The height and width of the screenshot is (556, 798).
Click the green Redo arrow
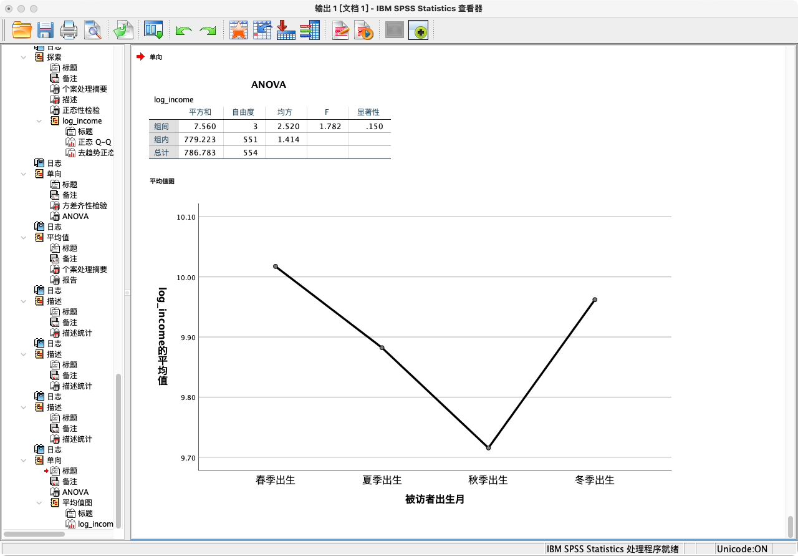pyautogui.click(x=208, y=30)
